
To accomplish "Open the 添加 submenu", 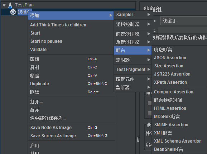I will (x=71, y=15).
